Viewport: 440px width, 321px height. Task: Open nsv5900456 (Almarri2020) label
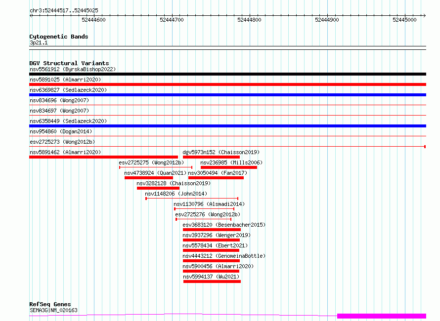(218, 266)
